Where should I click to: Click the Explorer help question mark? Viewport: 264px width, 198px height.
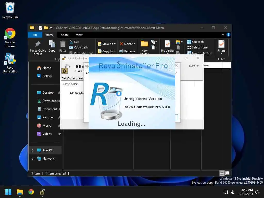tap(228, 35)
